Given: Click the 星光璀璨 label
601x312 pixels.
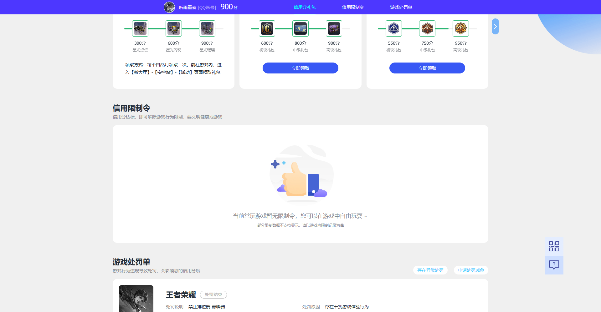Looking at the screenshot, I should point(207,50).
